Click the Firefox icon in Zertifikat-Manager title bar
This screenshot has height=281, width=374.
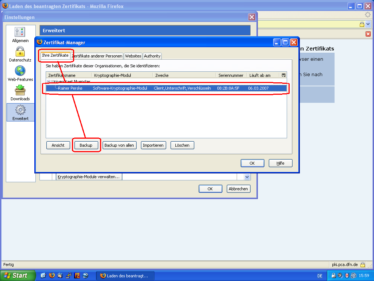[39, 42]
